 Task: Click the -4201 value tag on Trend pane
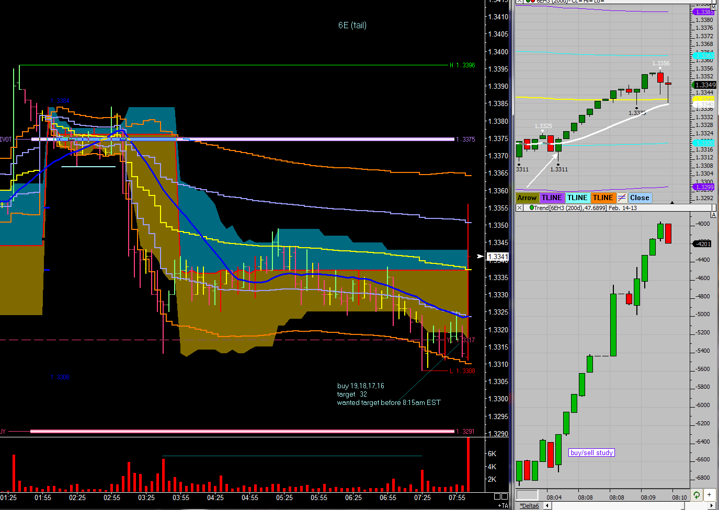tap(703, 244)
